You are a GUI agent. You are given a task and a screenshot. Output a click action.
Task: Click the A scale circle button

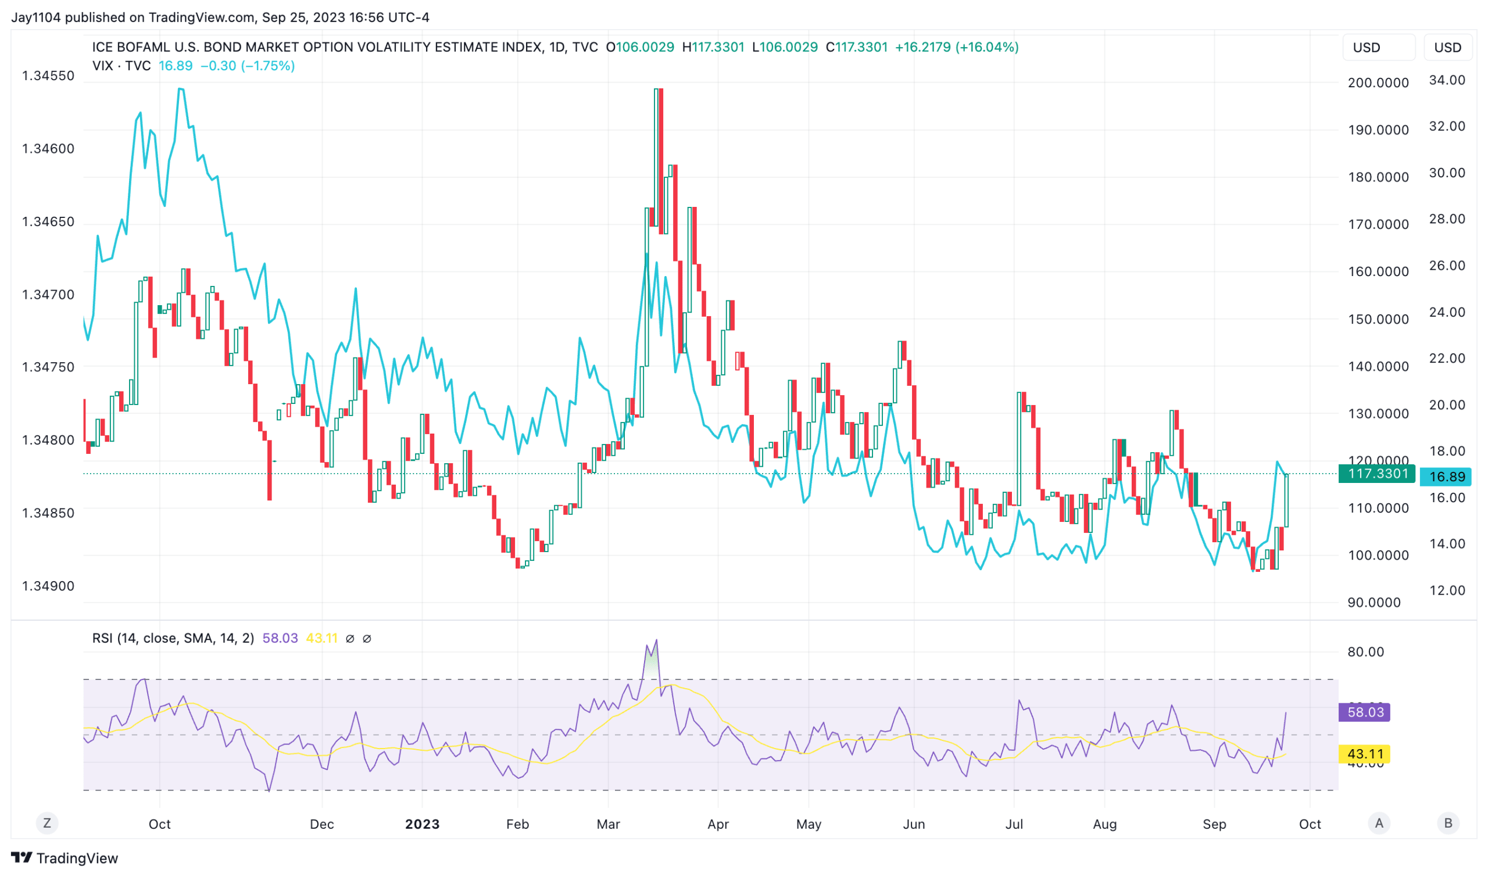pyautogui.click(x=1379, y=823)
